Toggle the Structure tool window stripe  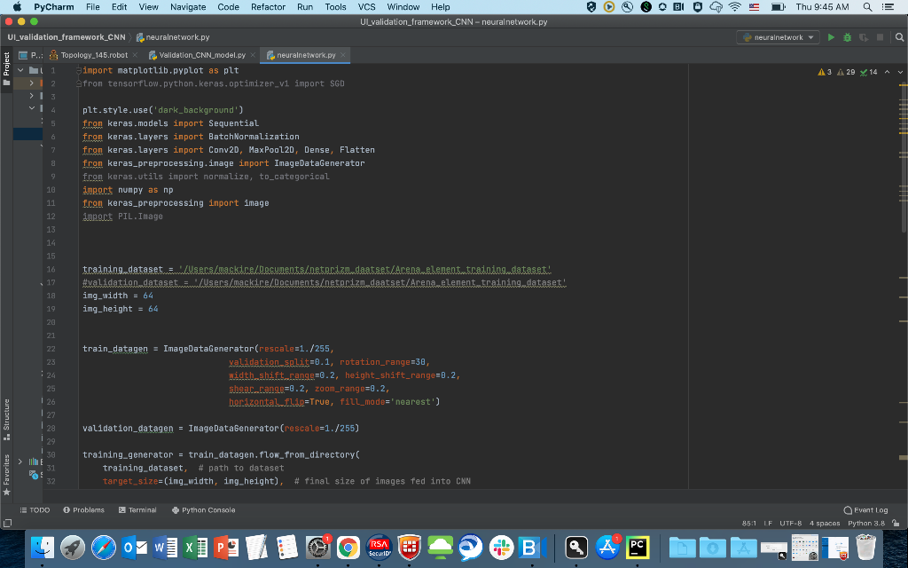point(7,418)
